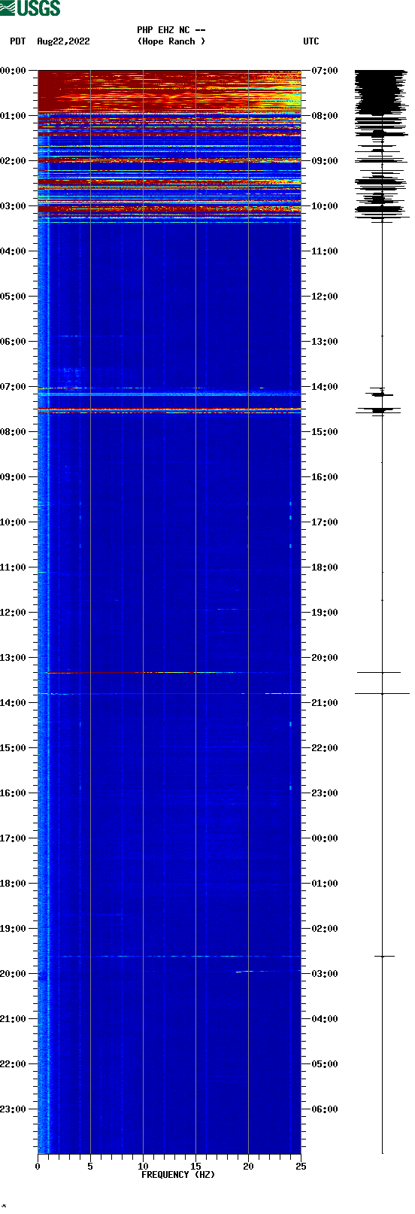Click the 0 Hz axis tick label
This screenshot has width=415, height=1214.
tap(38, 1167)
